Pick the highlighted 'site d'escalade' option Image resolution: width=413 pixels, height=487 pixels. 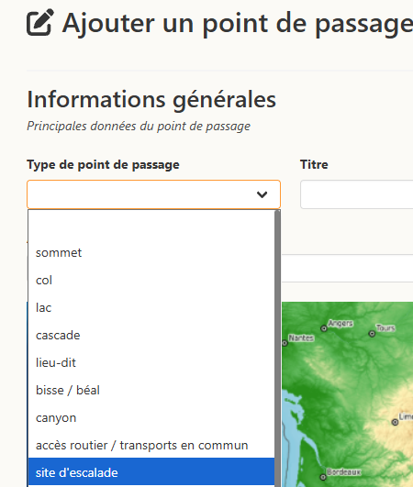coord(151,472)
